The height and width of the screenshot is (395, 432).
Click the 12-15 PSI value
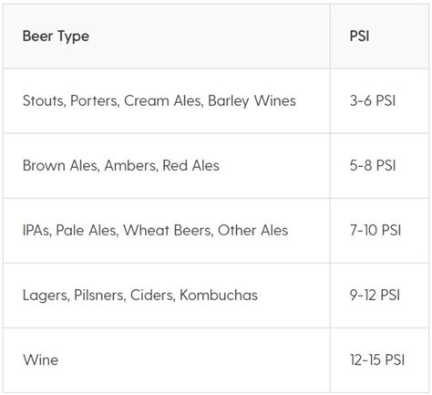pyautogui.click(x=377, y=360)
